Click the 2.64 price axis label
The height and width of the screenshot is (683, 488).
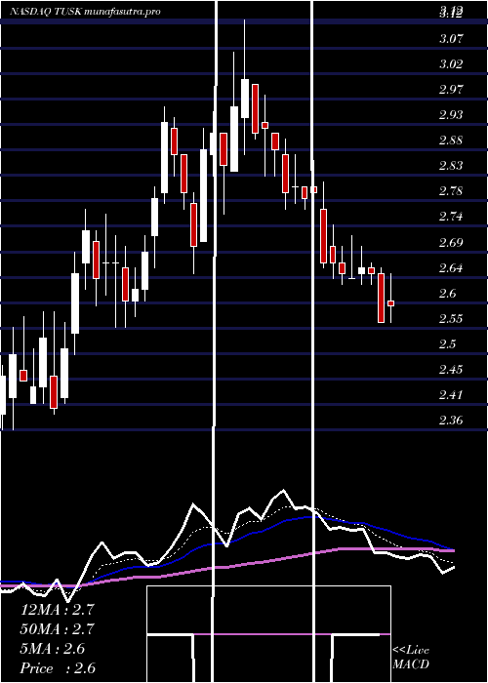tap(451, 268)
